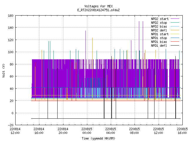The image size is (188, 141).
Task: Click the NPD2 start purple legend line
Action: pos(175,19)
